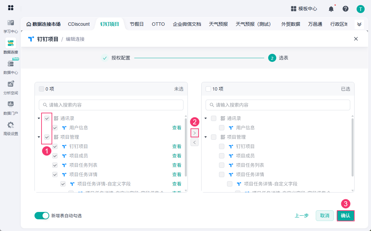Focus the 未选 list search field
This screenshot has width=371, height=231.
pyautogui.click(x=111, y=105)
